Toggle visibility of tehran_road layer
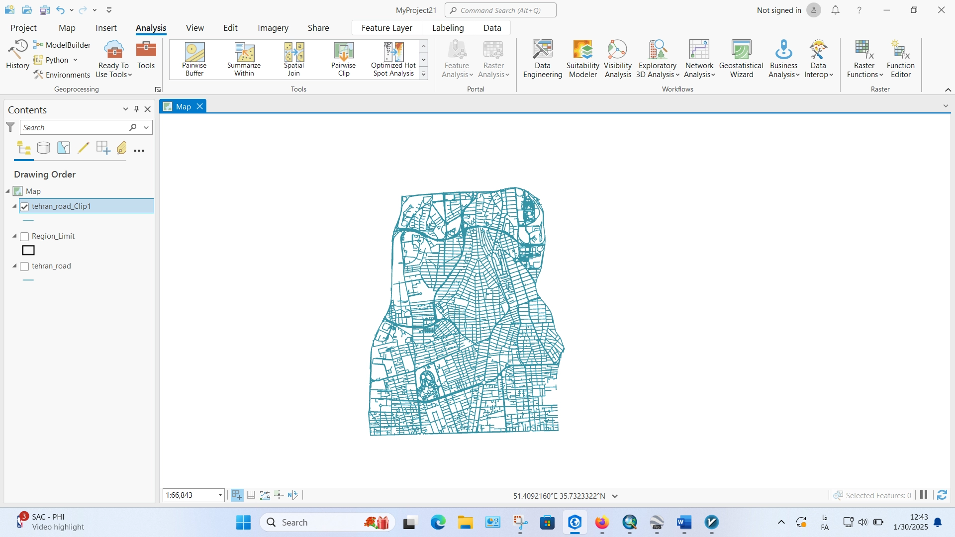This screenshot has height=537, width=955. pos(25,266)
